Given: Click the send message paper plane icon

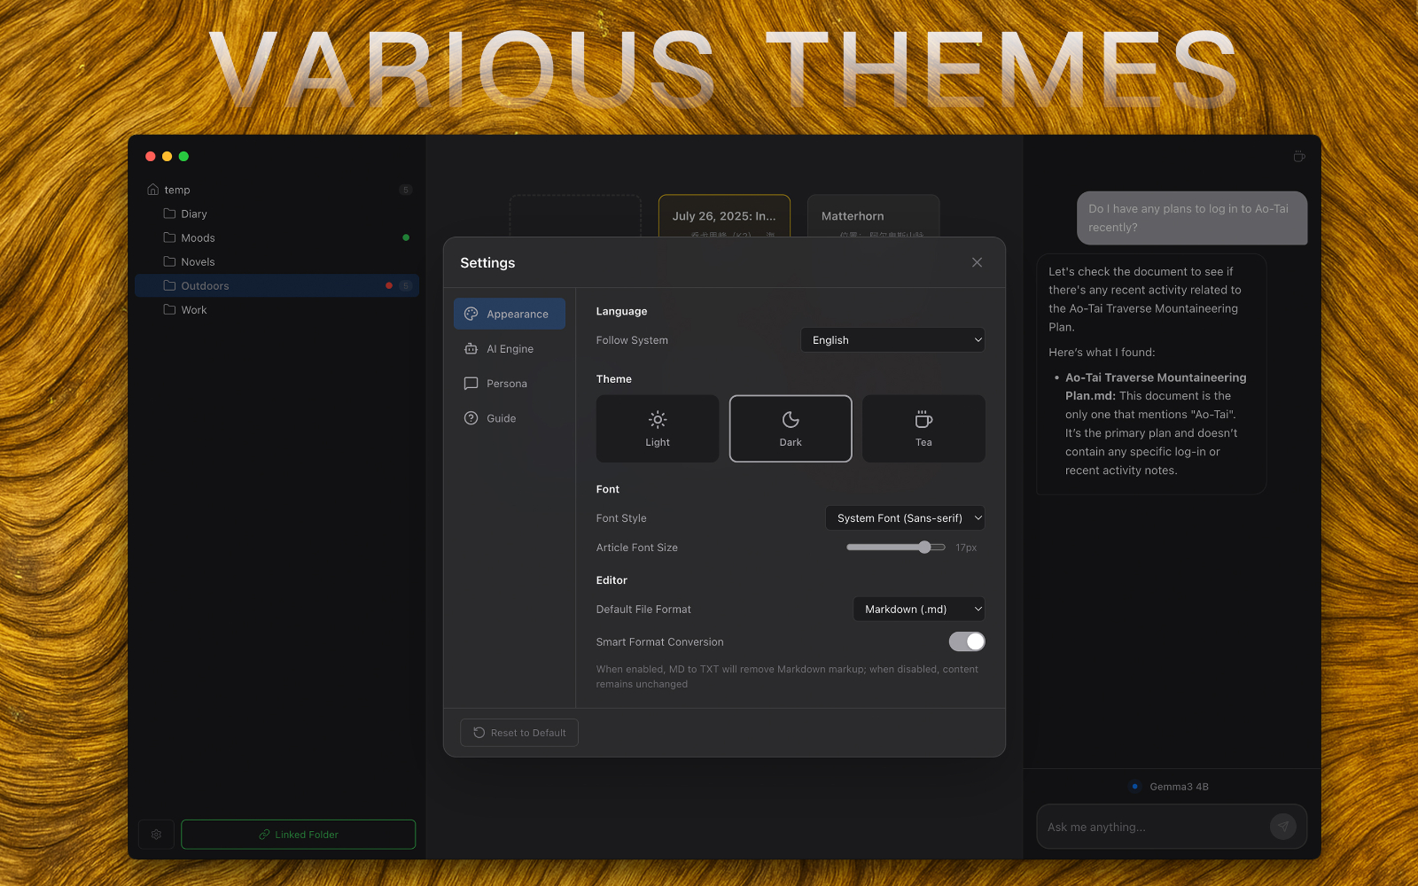Looking at the screenshot, I should [1282, 827].
